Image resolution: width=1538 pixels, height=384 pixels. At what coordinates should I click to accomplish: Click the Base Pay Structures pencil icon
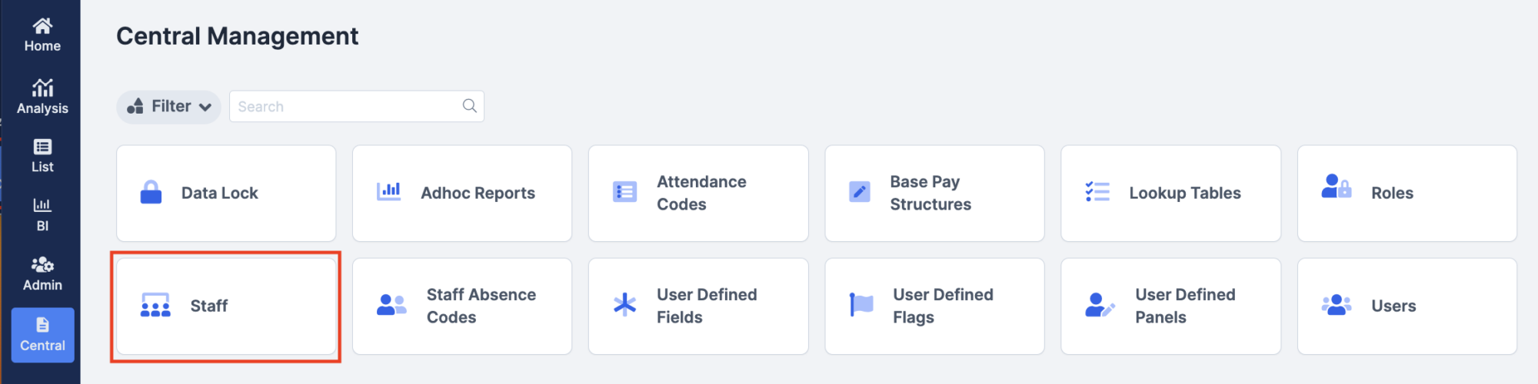coord(860,192)
